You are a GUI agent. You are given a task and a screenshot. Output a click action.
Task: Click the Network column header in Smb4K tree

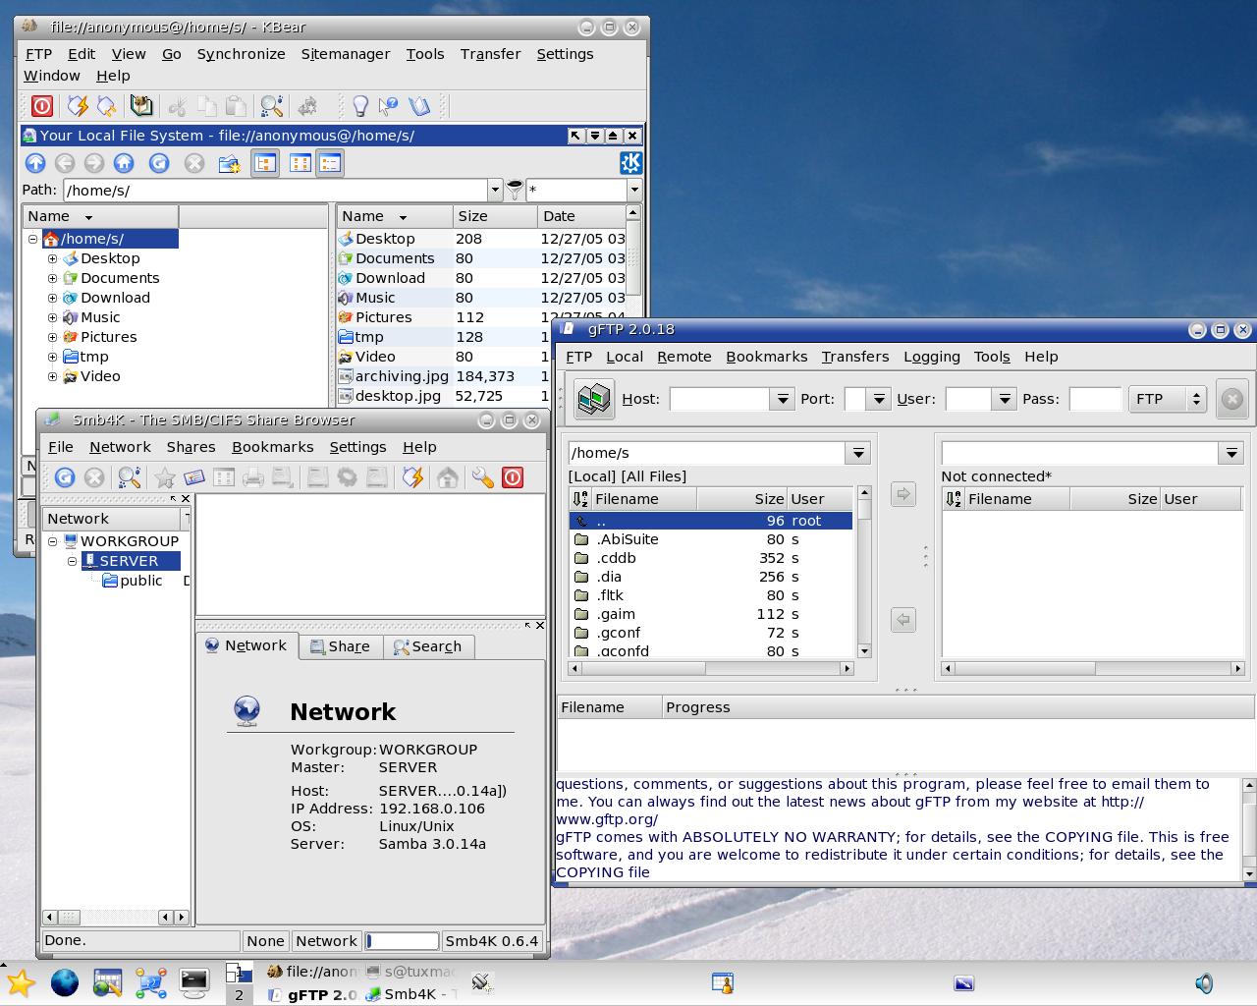click(112, 519)
